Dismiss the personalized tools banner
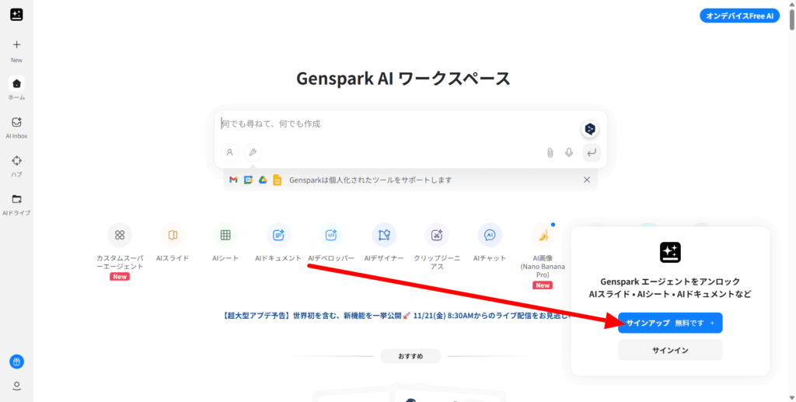The width and height of the screenshot is (796, 402). (587, 180)
